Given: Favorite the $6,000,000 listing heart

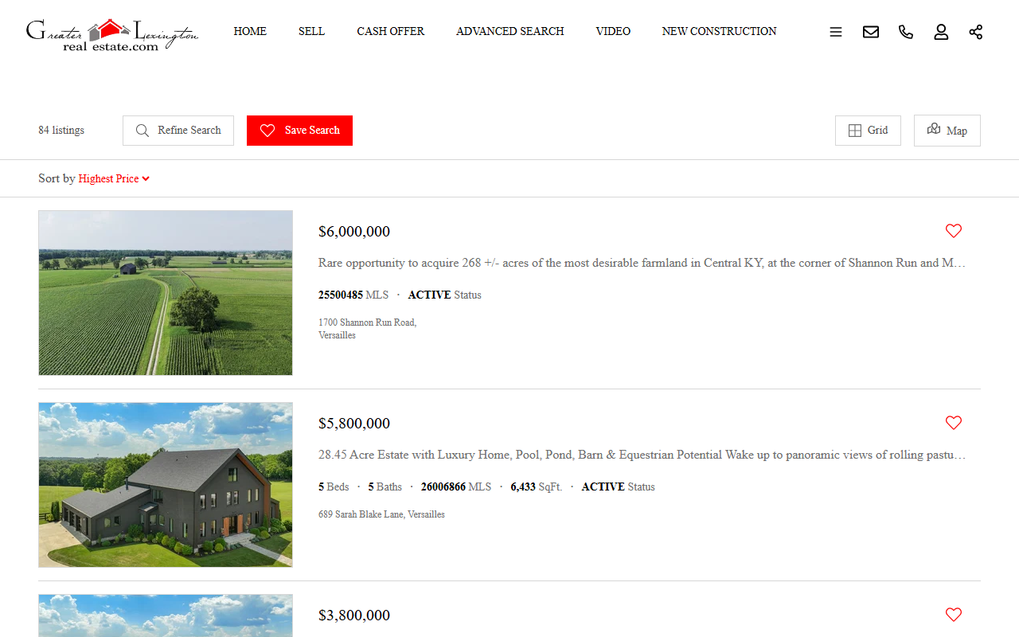Looking at the screenshot, I should pyautogui.click(x=954, y=231).
